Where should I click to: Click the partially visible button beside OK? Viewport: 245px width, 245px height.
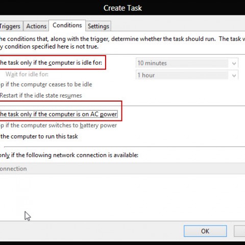(x=239, y=231)
